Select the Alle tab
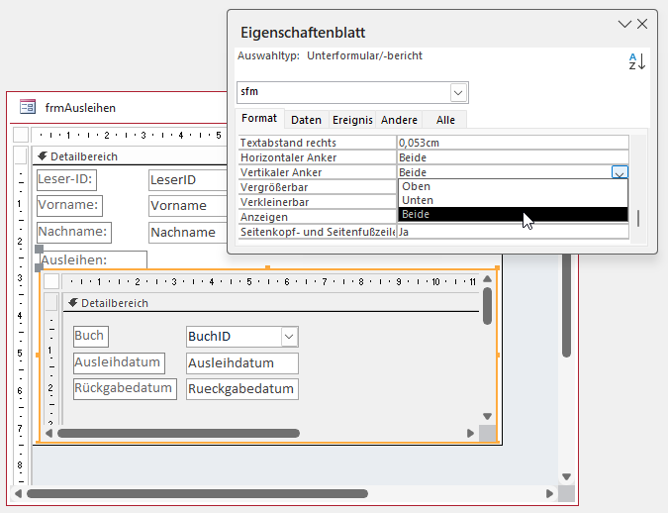The image size is (668, 513). [x=445, y=120]
